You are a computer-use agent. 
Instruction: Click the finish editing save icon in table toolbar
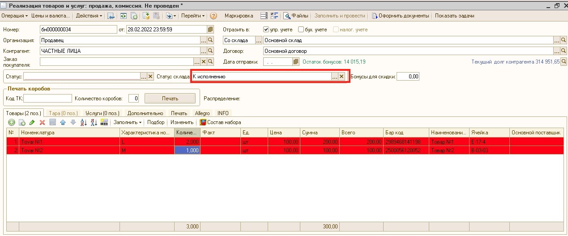(x=52, y=122)
